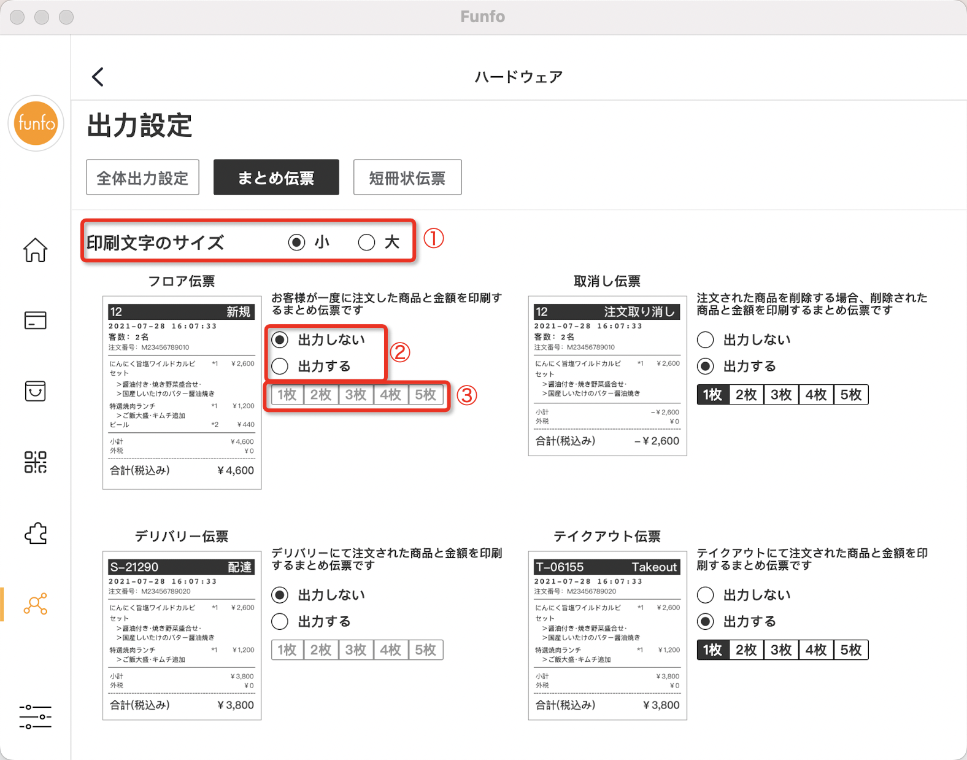Select the まとめ伝票 tab
This screenshot has width=967, height=760.
point(276,177)
